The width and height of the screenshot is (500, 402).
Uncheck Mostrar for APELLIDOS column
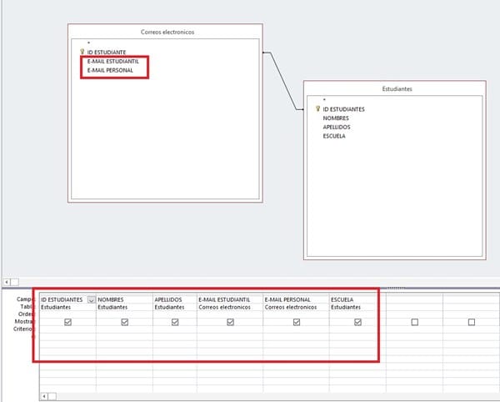(175, 322)
